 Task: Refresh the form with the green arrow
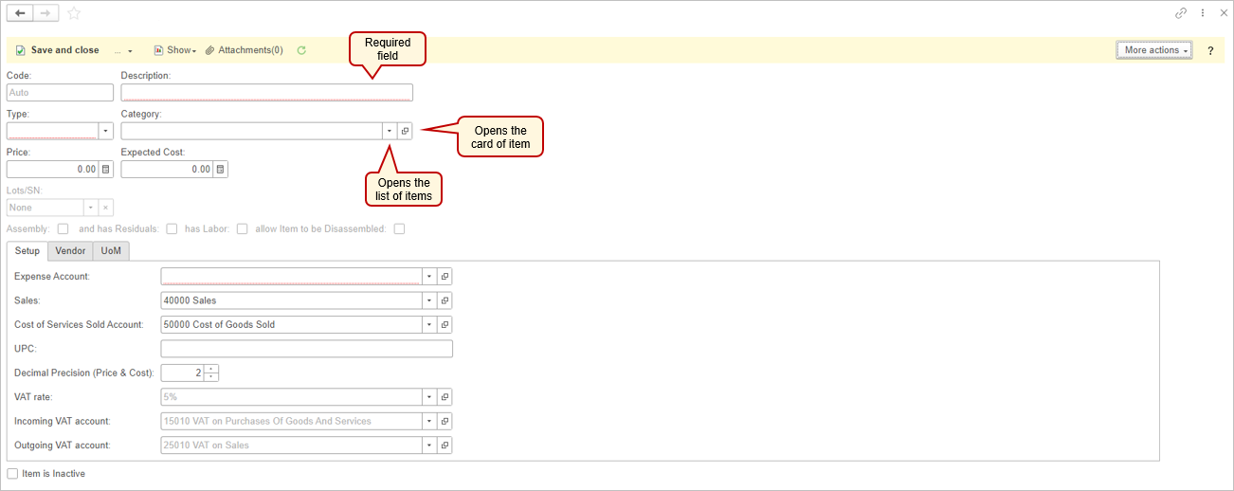pyautogui.click(x=301, y=50)
